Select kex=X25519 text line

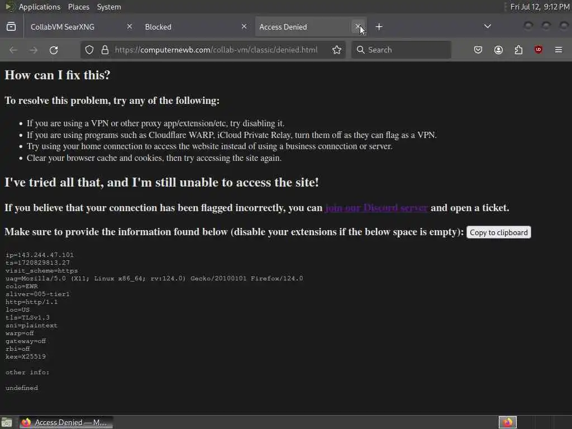(x=26, y=357)
